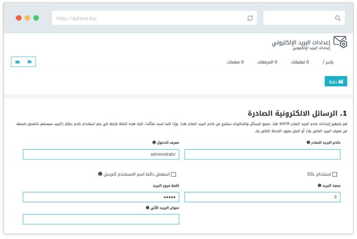Screen dimensions: 357x239
Task: Click the email settings envelope-gear icon
Action: pyautogui.click(x=340, y=42)
